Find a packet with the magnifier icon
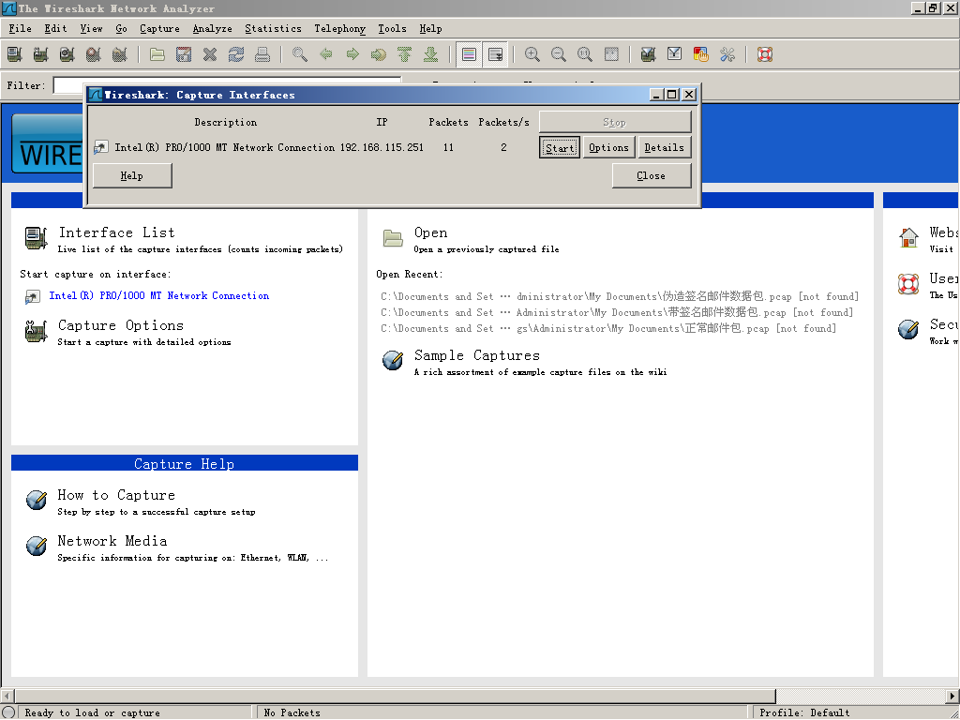960x720 pixels. click(300, 54)
